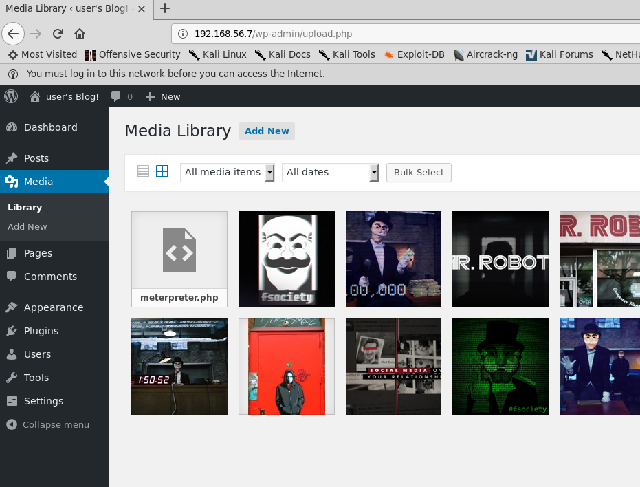Image resolution: width=640 pixels, height=487 pixels.
Task: Open Kali Docs bookmark
Action: tap(283, 54)
